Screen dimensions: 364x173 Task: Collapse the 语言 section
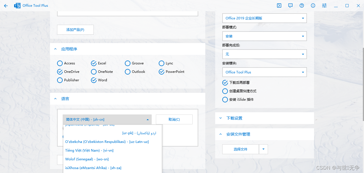click(x=55, y=99)
